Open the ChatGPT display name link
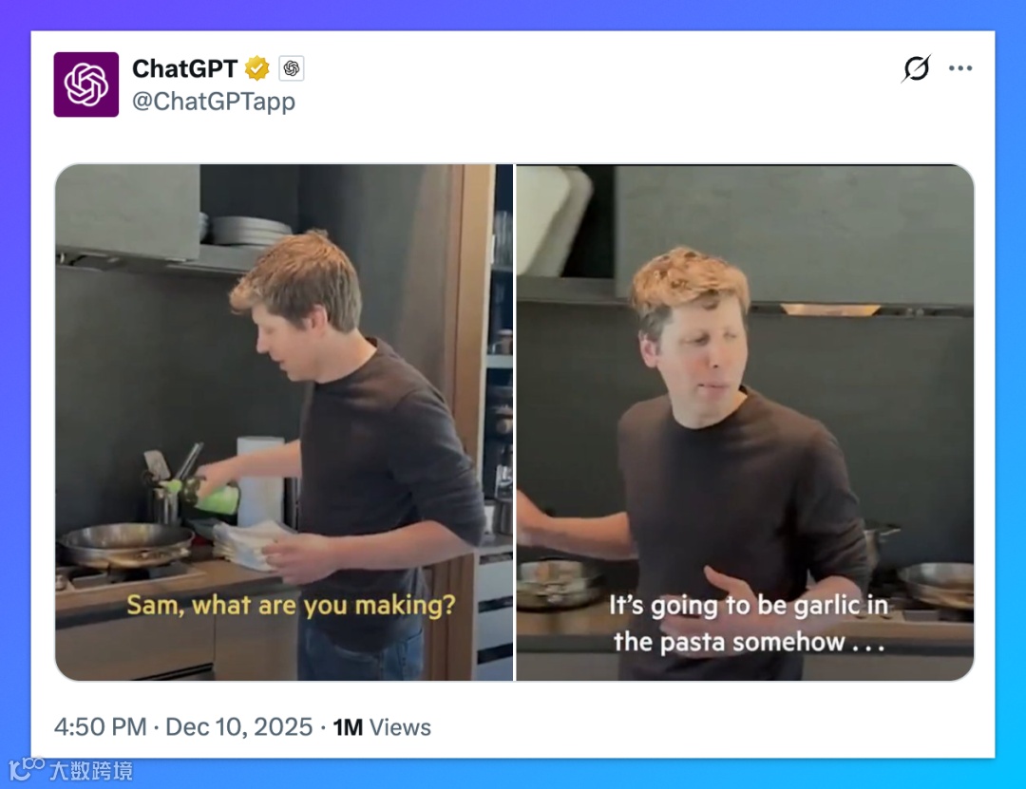The height and width of the screenshot is (789, 1026). (x=184, y=68)
